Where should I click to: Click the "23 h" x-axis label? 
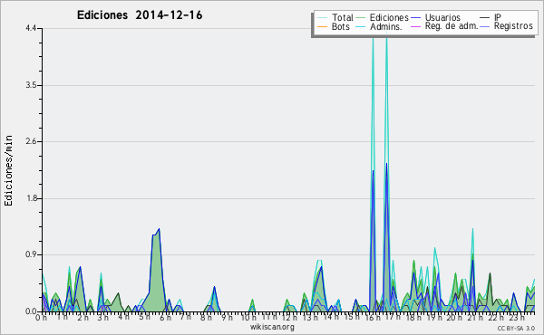click(518, 318)
